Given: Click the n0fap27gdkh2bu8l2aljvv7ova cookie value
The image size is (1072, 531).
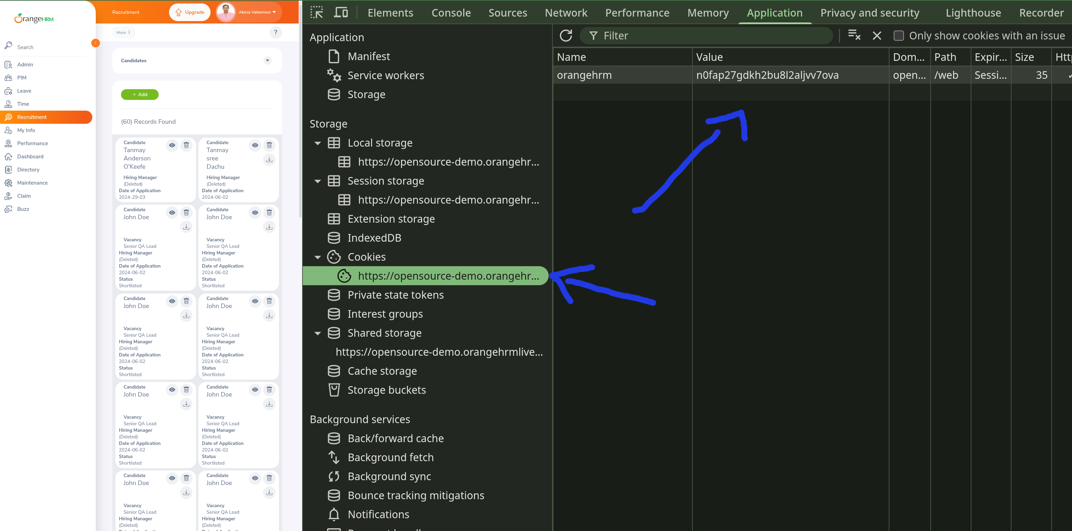Looking at the screenshot, I should click(767, 75).
